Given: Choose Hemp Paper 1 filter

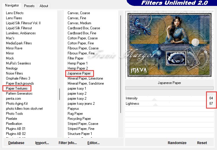Looking at the screenshot, I should tap(77, 63).
